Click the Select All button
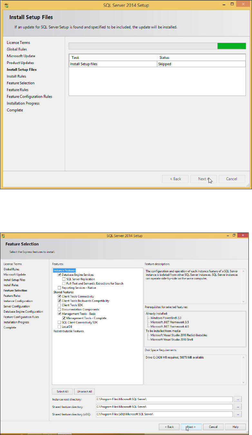The height and width of the screenshot is (435, 252). tap(63, 391)
